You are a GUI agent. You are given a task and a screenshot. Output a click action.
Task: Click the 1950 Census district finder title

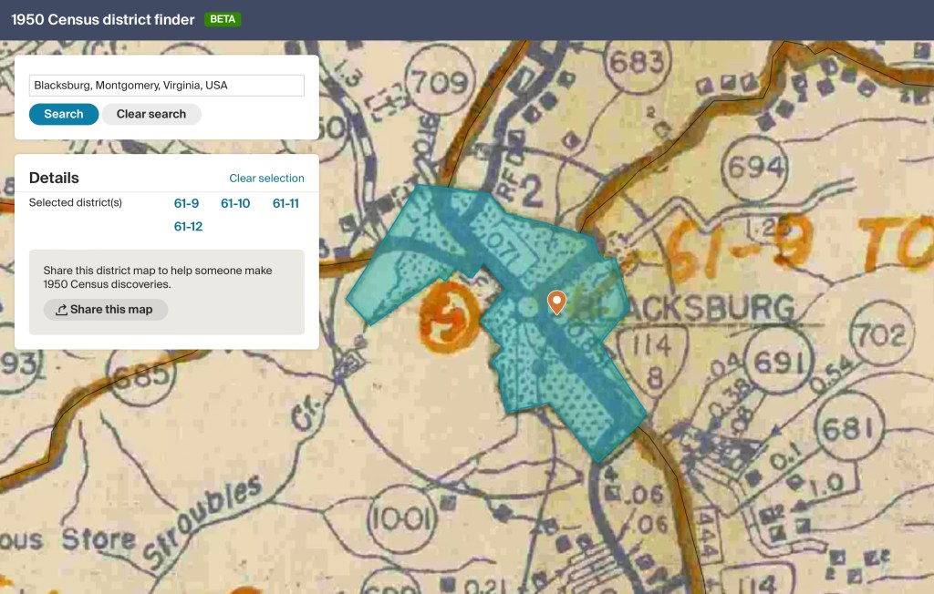[x=102, y=19]
